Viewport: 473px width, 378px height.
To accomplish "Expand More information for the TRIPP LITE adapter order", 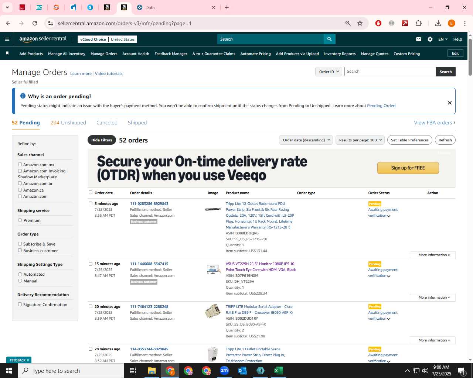I will [x=433, y=340].
